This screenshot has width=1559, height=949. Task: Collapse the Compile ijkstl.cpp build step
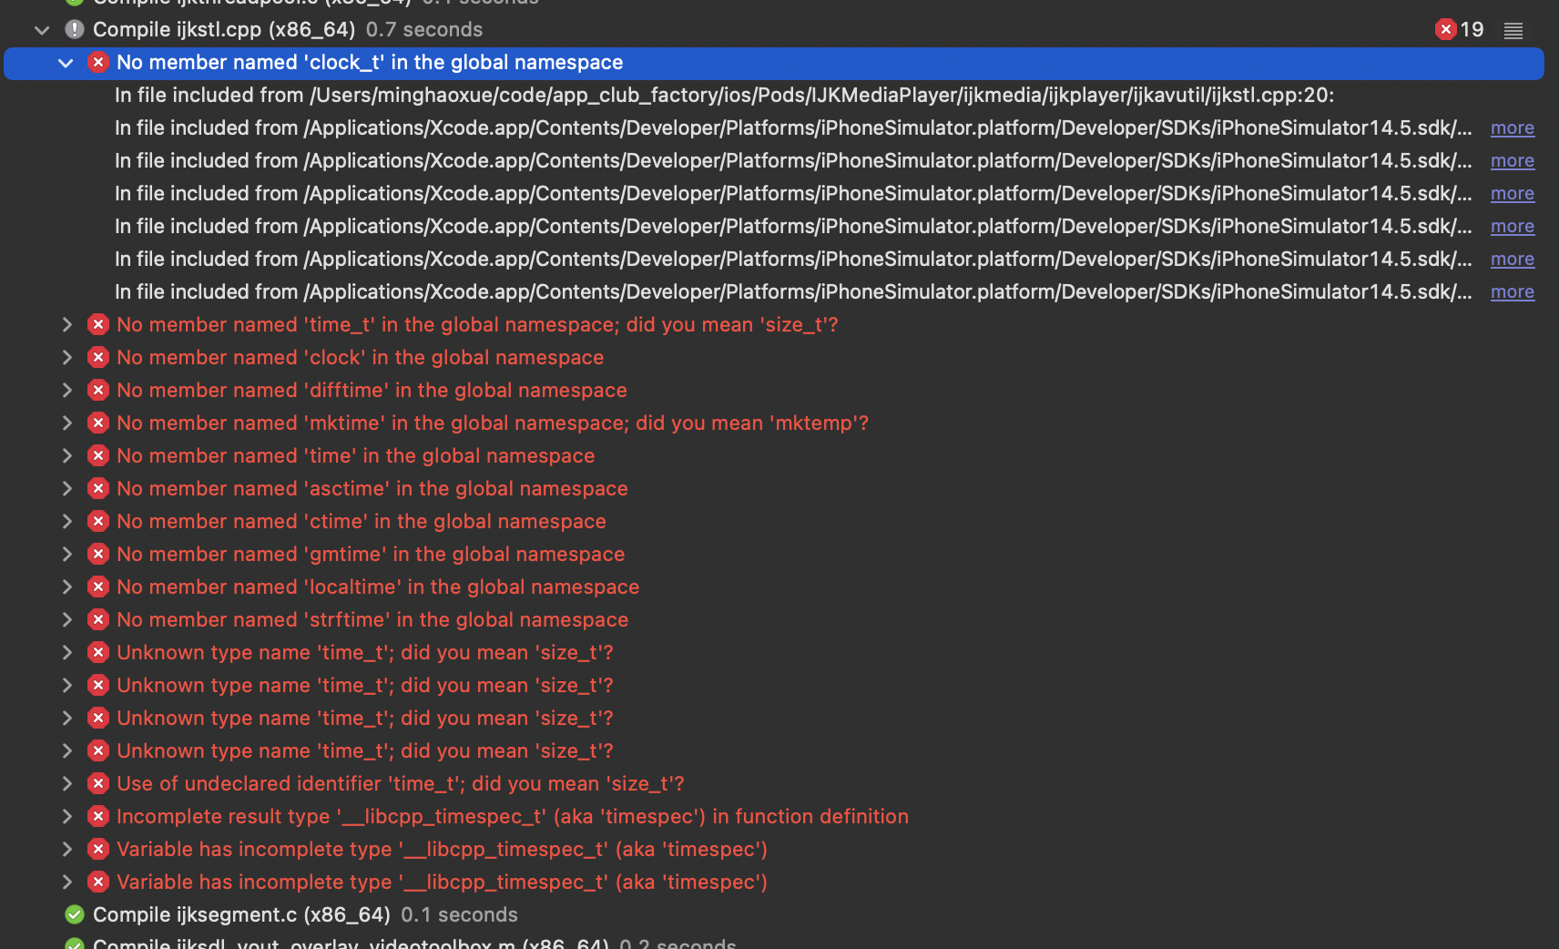pyautogui.click(x=42, y=30)
